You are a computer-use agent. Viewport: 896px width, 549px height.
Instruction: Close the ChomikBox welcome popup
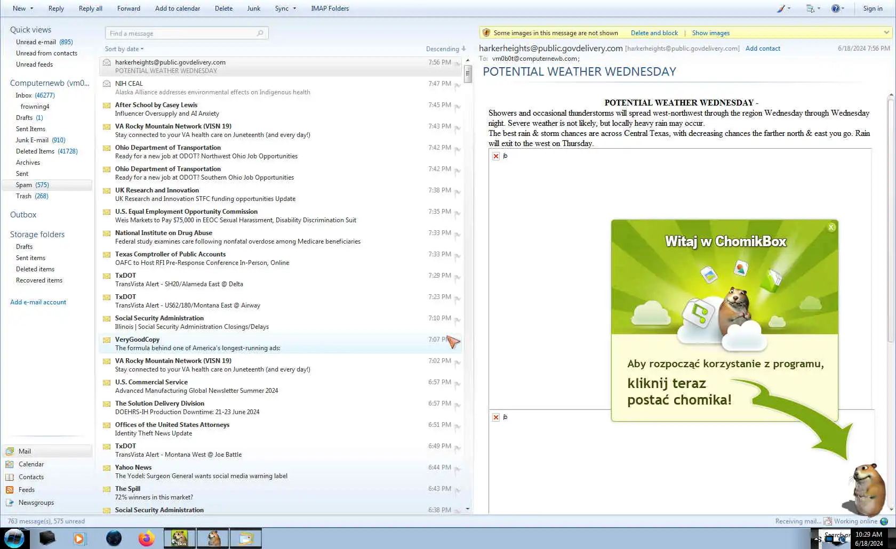831,227
